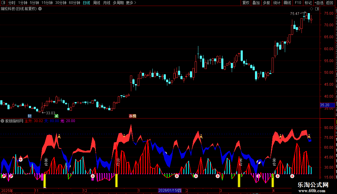The height and width of the screenshot is (194, 337).
Task: Click the diamond icon in chart corner
Action: (311, 9)
